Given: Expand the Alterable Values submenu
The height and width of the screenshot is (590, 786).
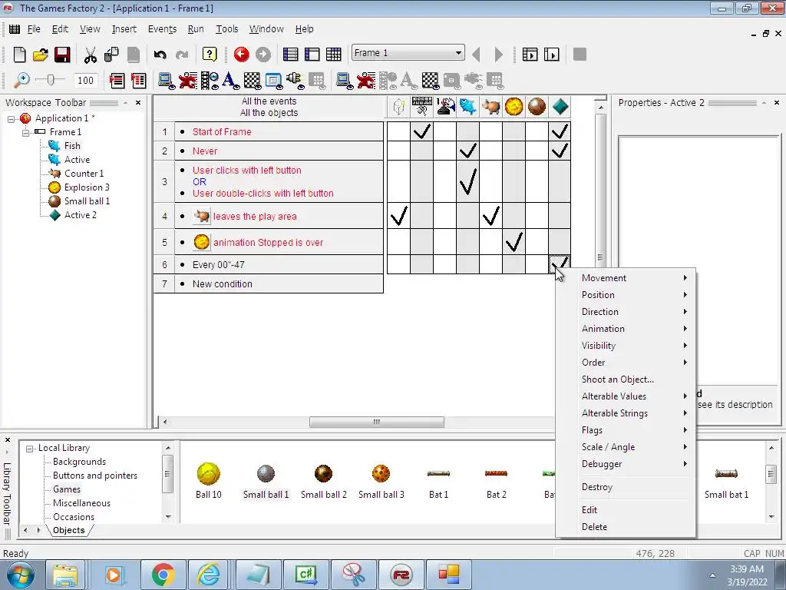Looking at the screenshot, I should point(626,396).
